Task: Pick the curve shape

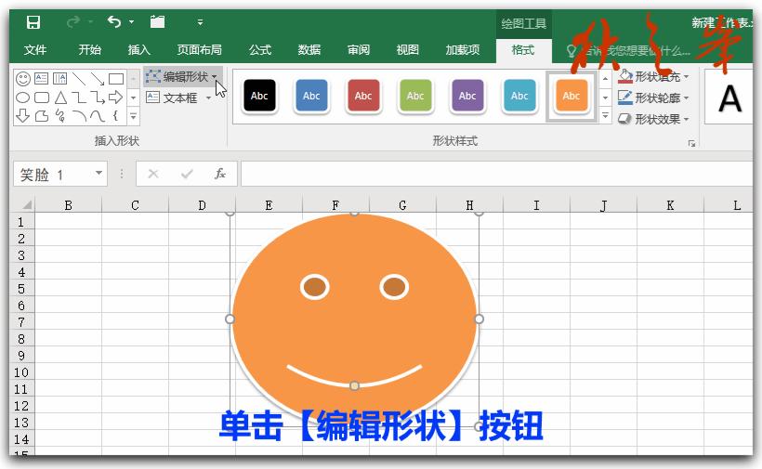Action: [x=98, y=115]
